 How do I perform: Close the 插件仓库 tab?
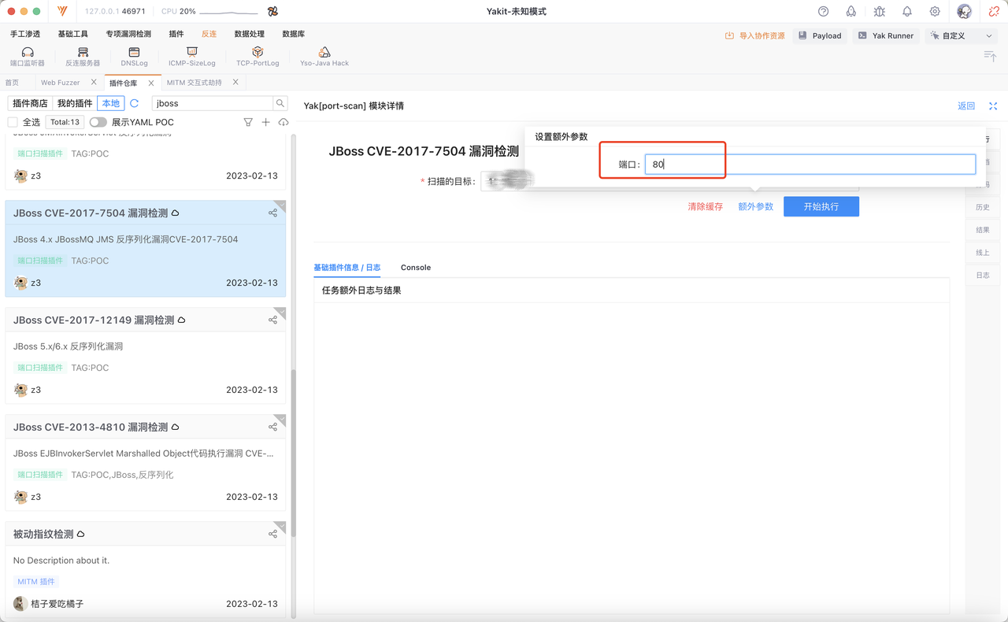point(151,83)
